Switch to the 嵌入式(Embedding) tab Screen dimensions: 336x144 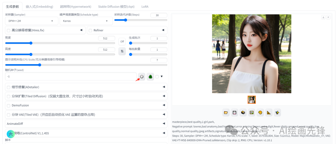pyautogui.click(x=40, y=7)
